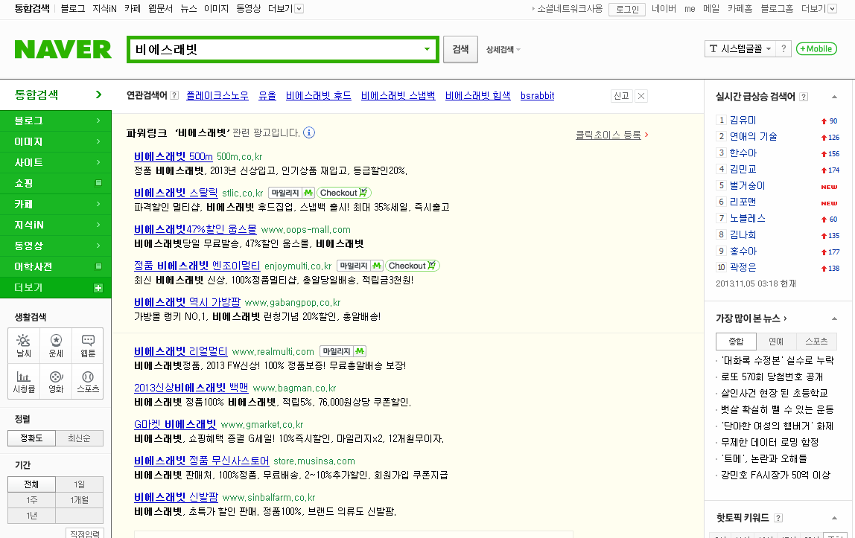Set period filter to 1개월
The width and height of the screenshot is (855, 538).
[79, 500]
